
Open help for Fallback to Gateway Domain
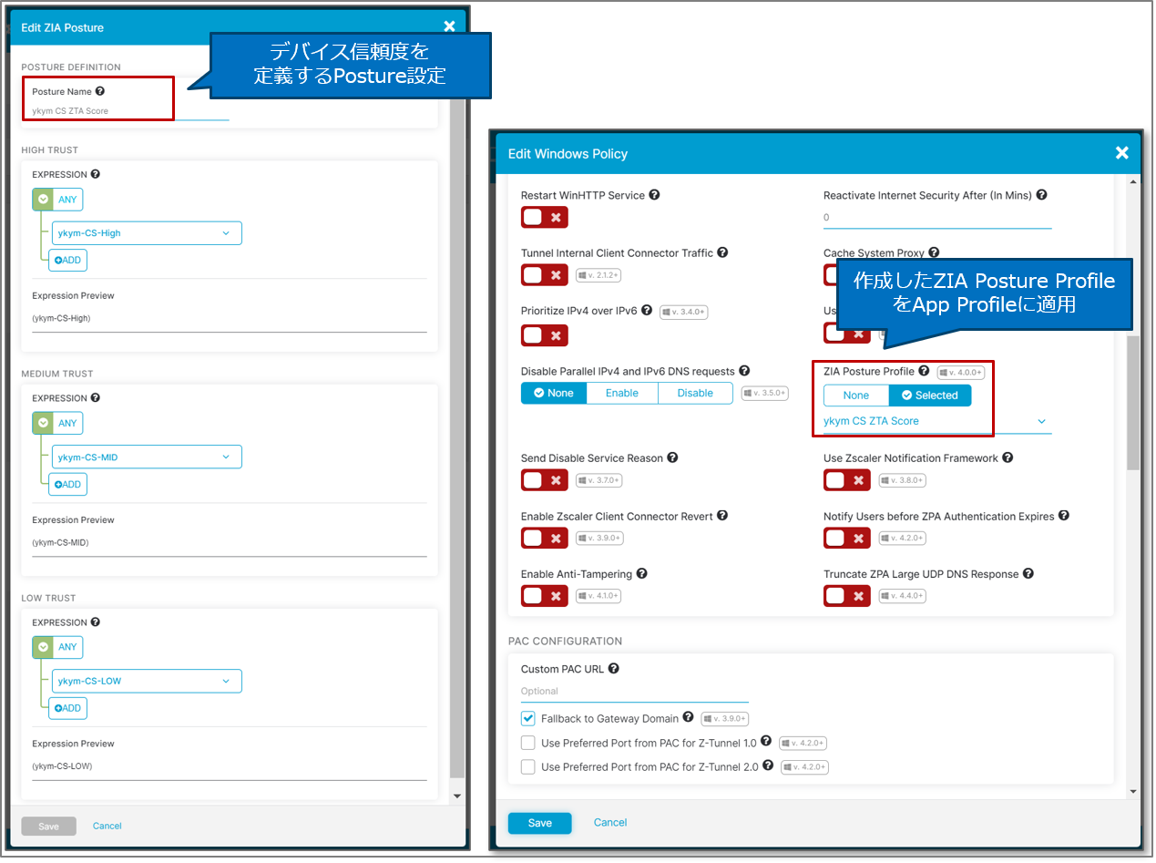[688, 717]
